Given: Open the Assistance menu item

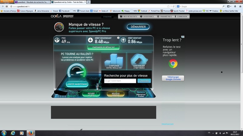Looking at the screenshot, I should coord(147,17).
